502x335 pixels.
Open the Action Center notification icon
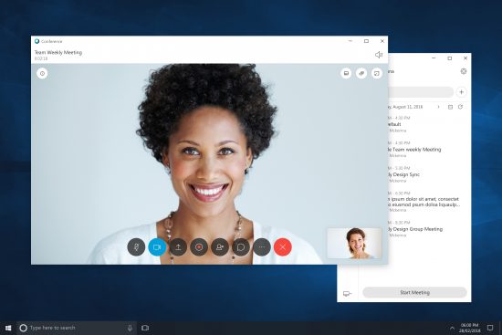490,328
